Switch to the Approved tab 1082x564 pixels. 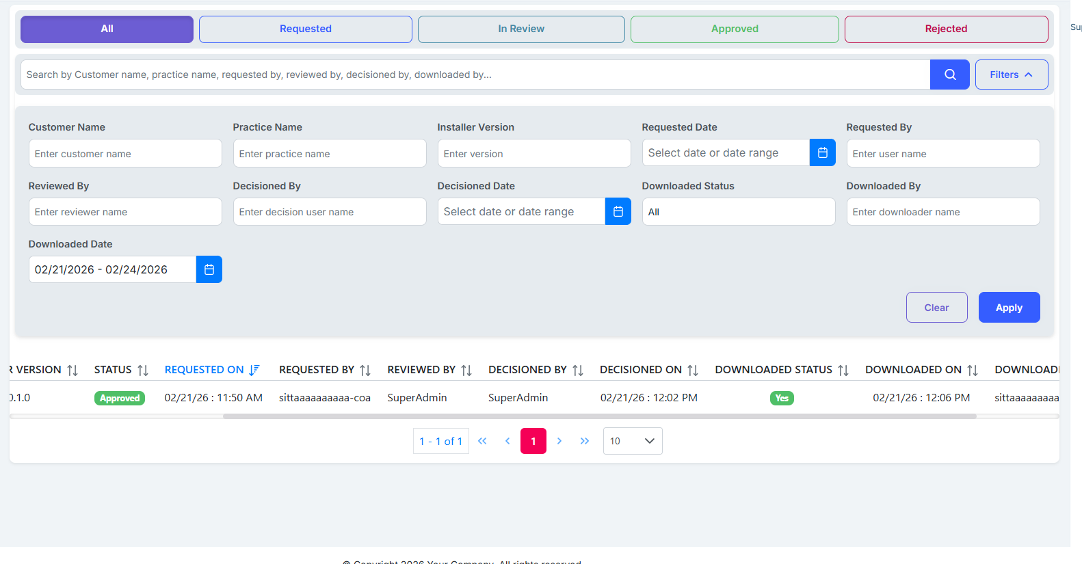[x=734, y=29]
